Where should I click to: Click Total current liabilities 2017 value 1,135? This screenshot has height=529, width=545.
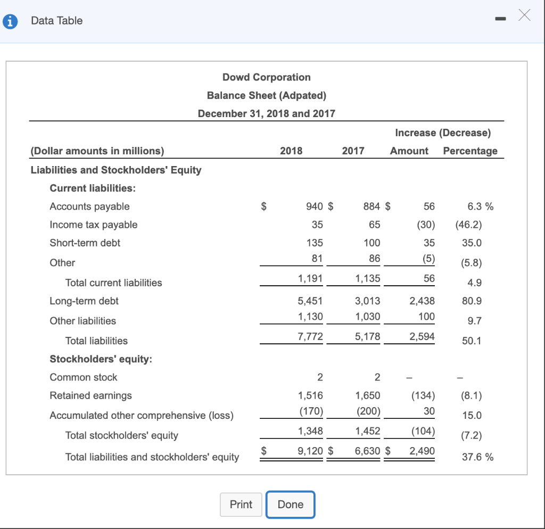pos(368,278)
